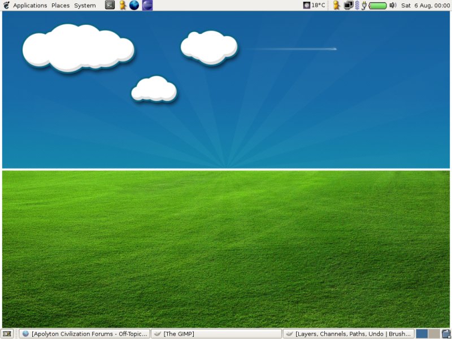Launch the blue globe web browser
Image resolution: width=452 pixels, height=339 pixels.
[134, 5]
